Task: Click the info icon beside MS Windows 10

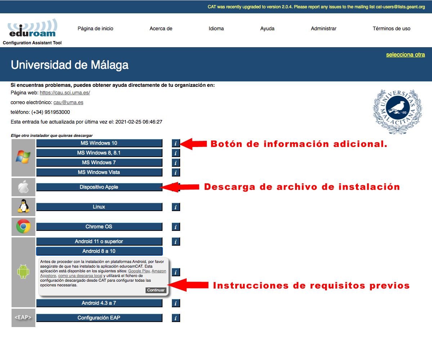Action: 176,143
